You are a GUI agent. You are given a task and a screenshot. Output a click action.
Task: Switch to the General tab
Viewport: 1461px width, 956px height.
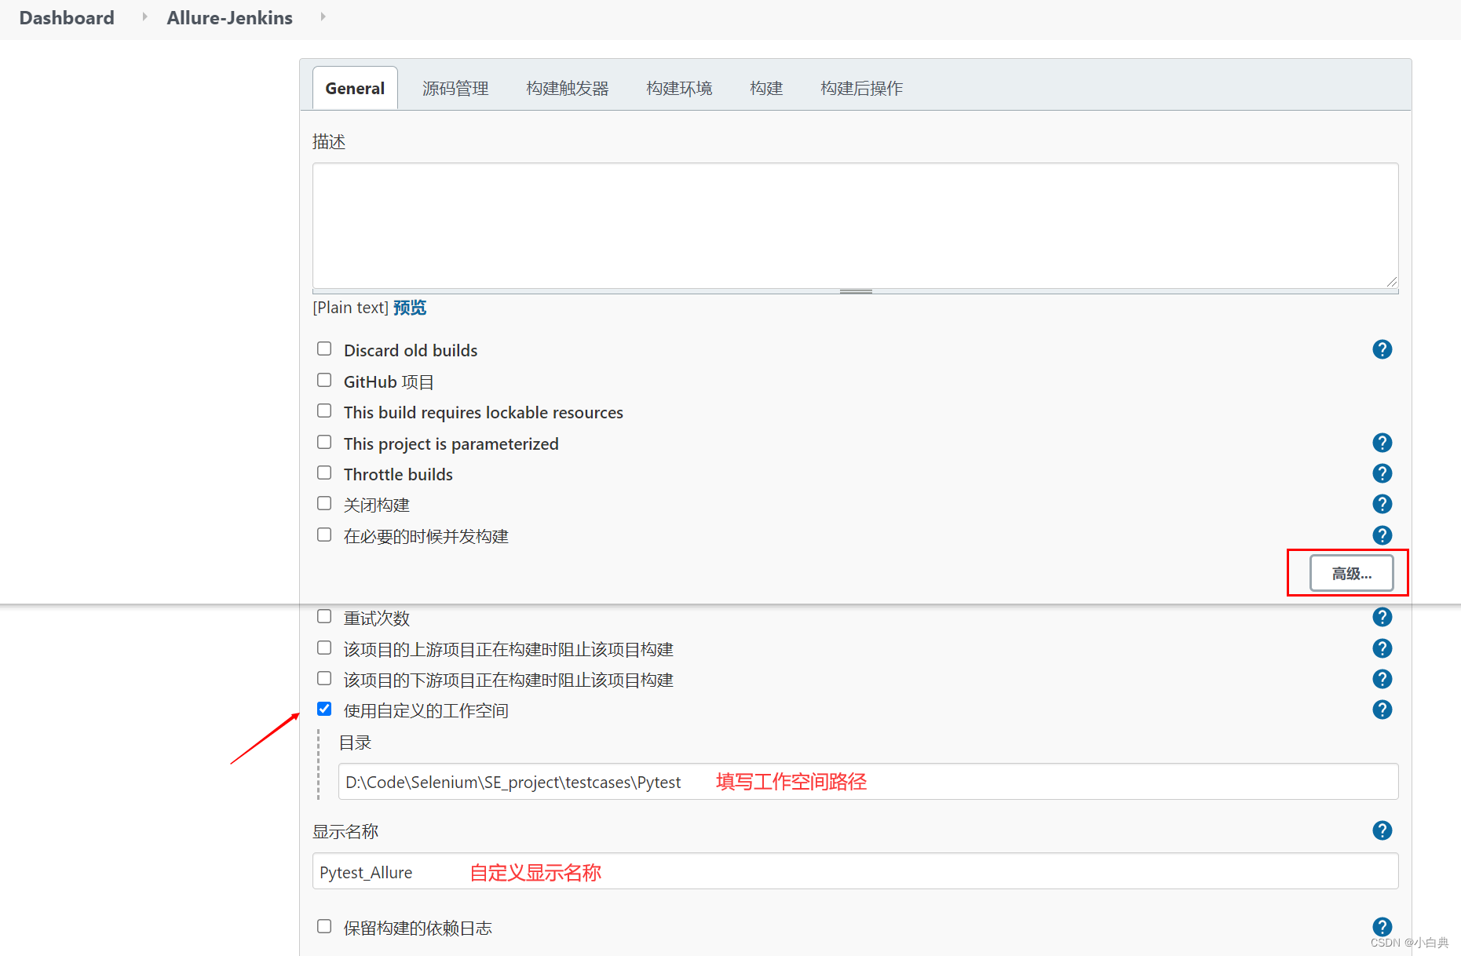click(355, 88)
